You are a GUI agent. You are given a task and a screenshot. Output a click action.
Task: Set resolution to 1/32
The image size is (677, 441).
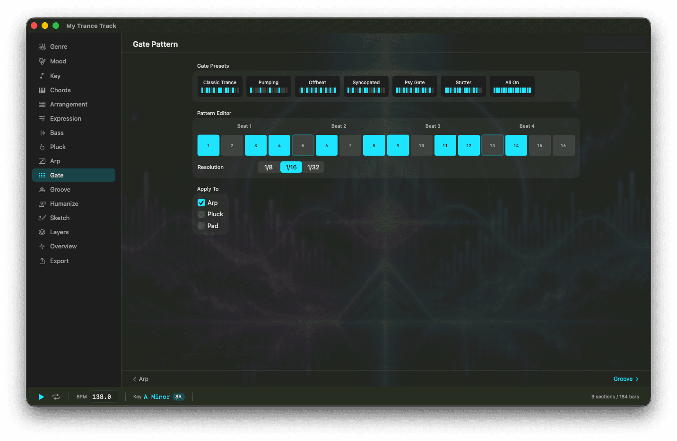[x=313, y=168]
